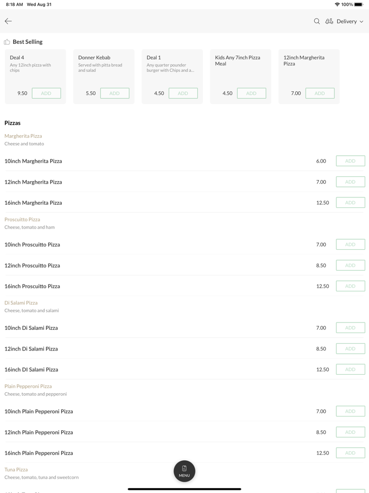This screenshot has width=369, height=493.
Task: Tap 10inch Proscuitto Pizza item name
Action: [x=32, y=244]
